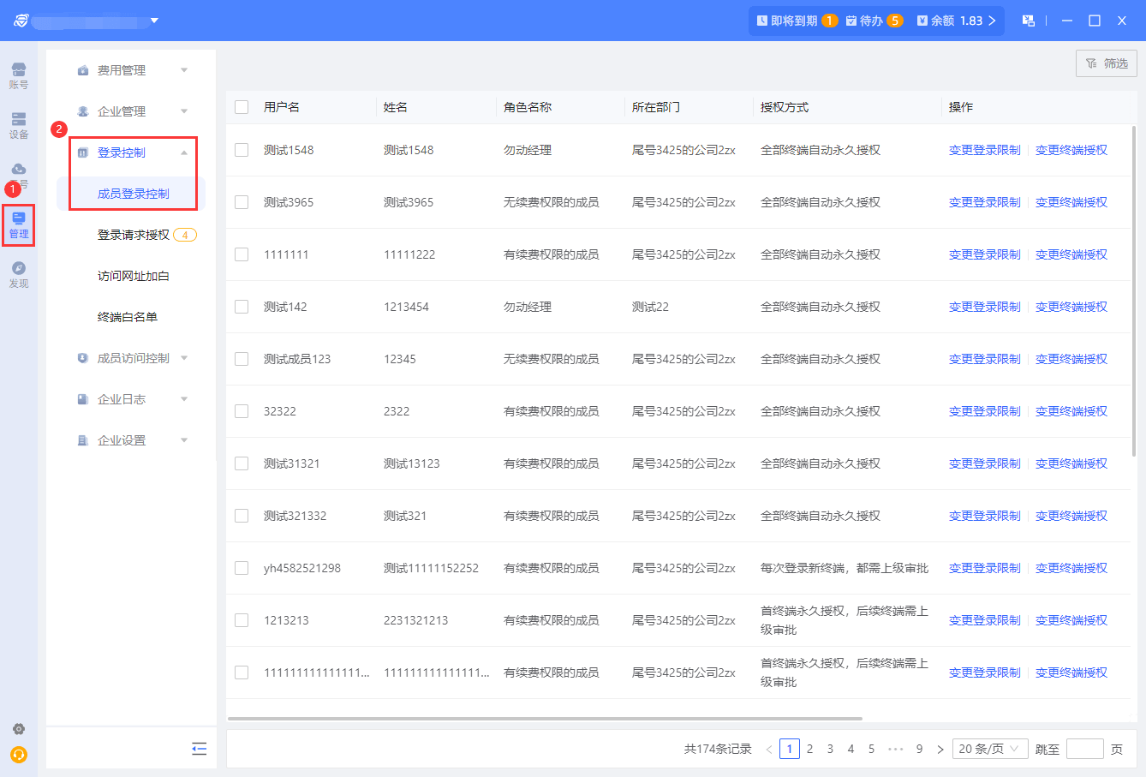
Task: Click 变更终端授权 for user 测试3965
Action: [1071, 202]
